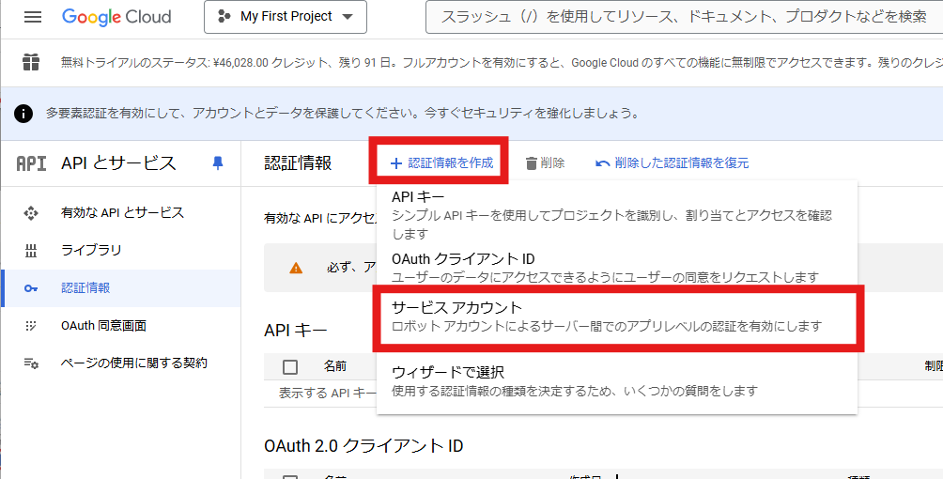Open OAuth 同意画面 in the sidebar
Image resolution: width=943 pixels, height=479 pixels.
click(x=121, y=326)
